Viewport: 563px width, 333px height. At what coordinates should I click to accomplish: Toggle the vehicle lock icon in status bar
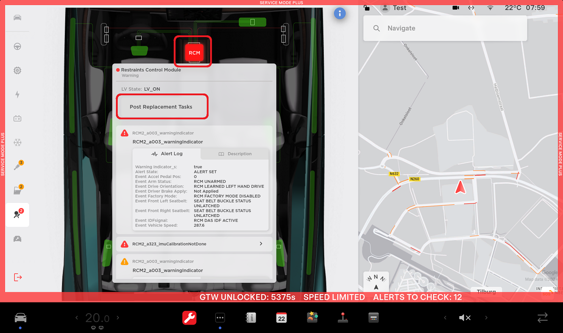pos(367,8)
